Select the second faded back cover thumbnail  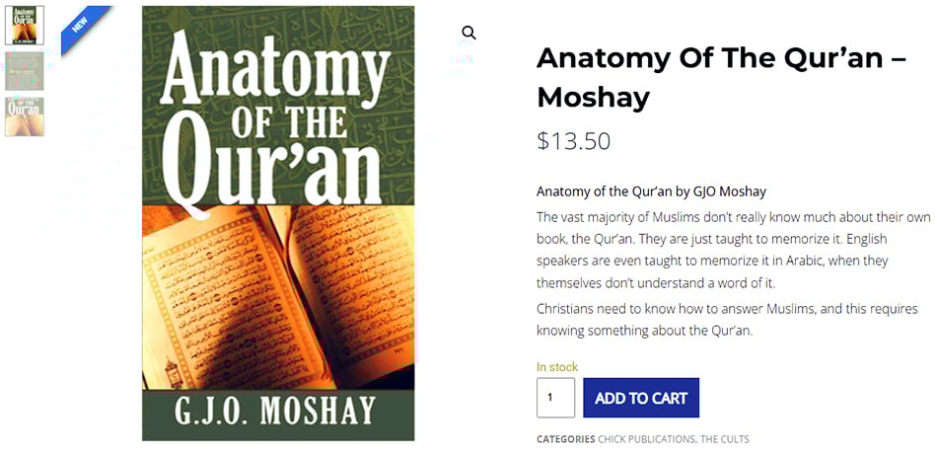[24, 71]
